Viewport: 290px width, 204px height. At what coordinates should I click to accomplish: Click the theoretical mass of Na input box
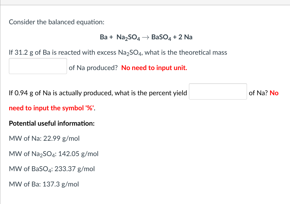(x=38, y=66)
